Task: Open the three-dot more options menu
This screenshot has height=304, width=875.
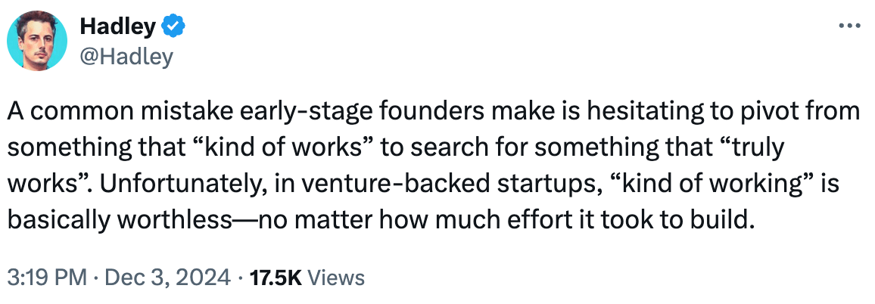Action: (x=849, y=26)
